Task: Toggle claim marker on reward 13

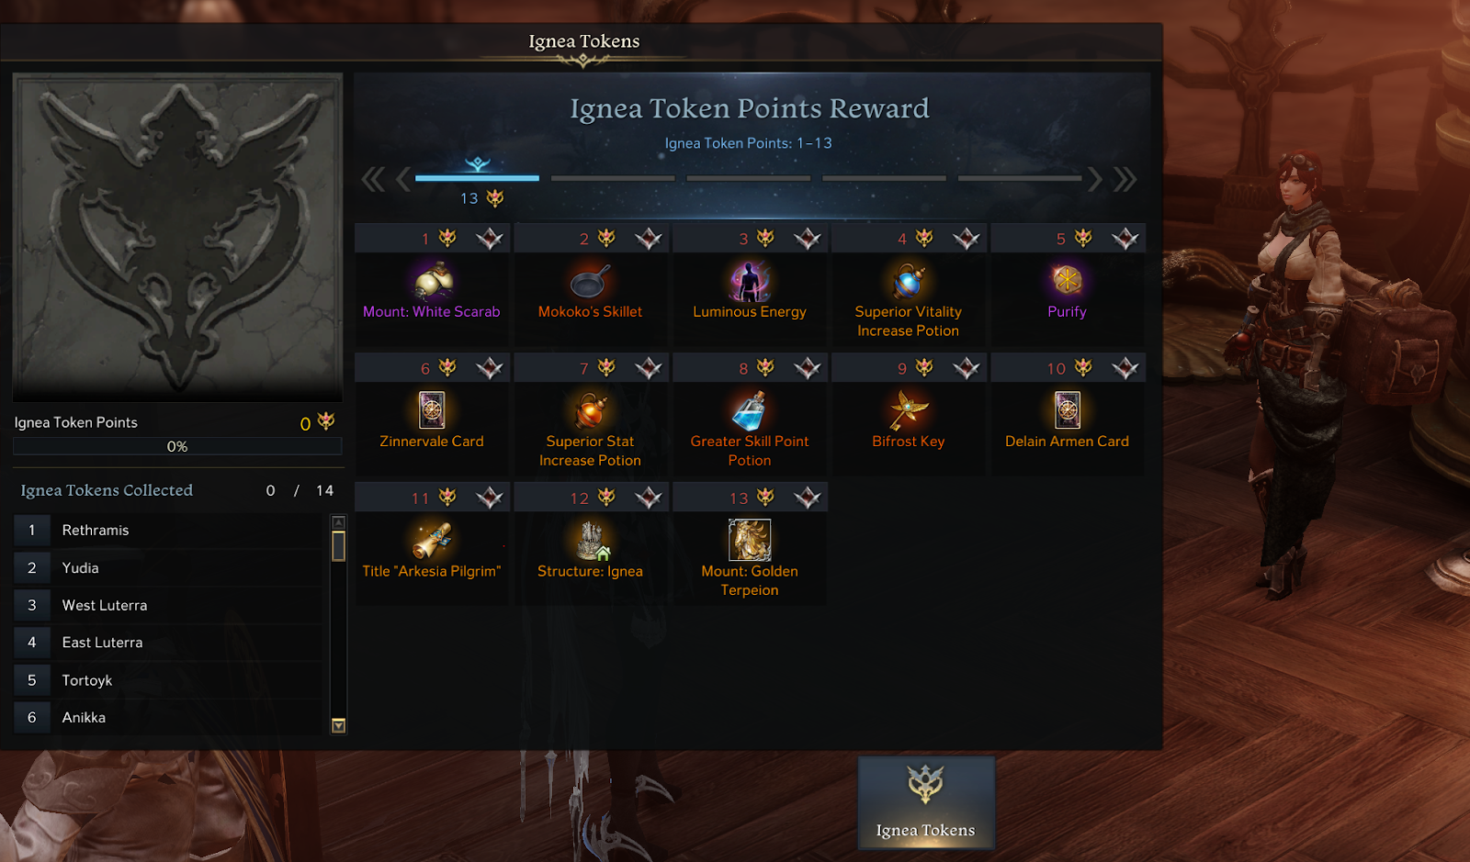Action: 808,498
